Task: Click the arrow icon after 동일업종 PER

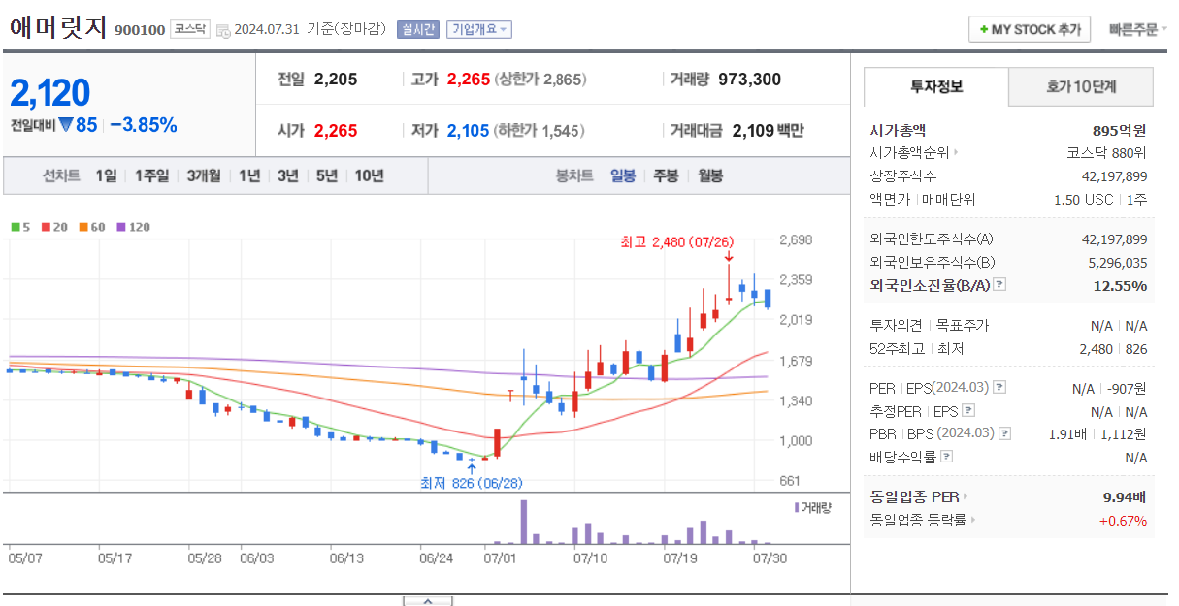Action: 966,496
